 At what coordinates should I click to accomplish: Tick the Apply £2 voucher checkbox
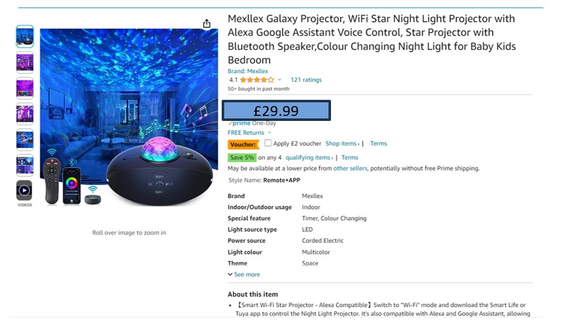click(268, 143)
